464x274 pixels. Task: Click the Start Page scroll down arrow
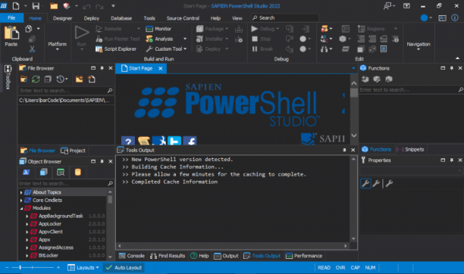tap(354, 135)
